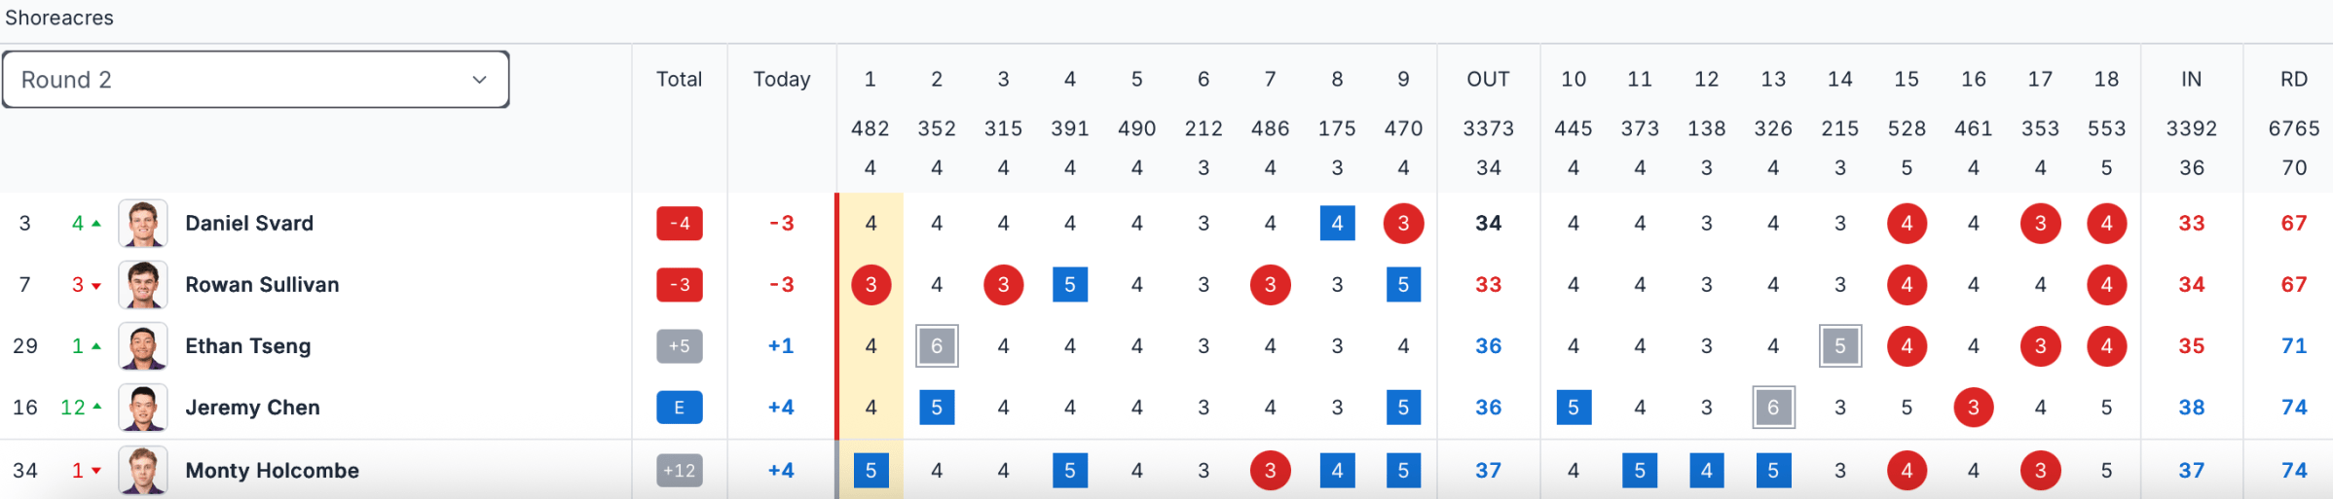The height and width of the screenshot is (499, 2333).
Task: Click Daniel Svard's player photo
Action: pos(143,224)
